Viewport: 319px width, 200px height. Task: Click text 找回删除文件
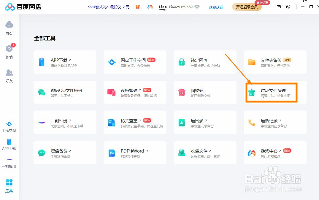click(201, 96)
